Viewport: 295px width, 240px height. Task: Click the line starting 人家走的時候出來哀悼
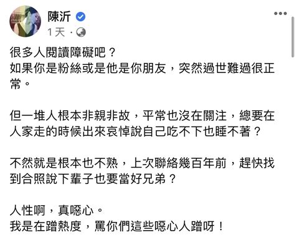(135, 132)
